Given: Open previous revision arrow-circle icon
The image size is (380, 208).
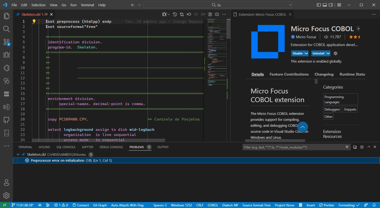Looking at the screenshot, I should (189, 14).
